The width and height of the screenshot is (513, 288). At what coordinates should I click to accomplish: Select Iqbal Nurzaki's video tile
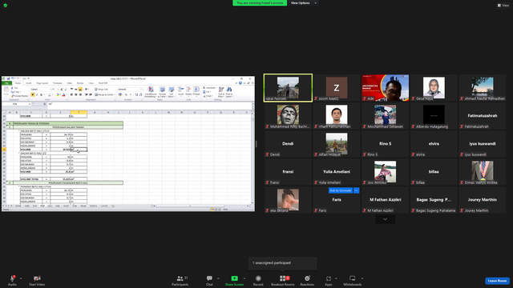point(288,88)
